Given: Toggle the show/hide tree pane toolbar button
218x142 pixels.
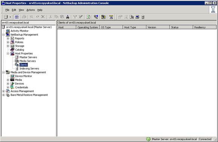Looking at the screenshot, I should [x=17, y=17].
